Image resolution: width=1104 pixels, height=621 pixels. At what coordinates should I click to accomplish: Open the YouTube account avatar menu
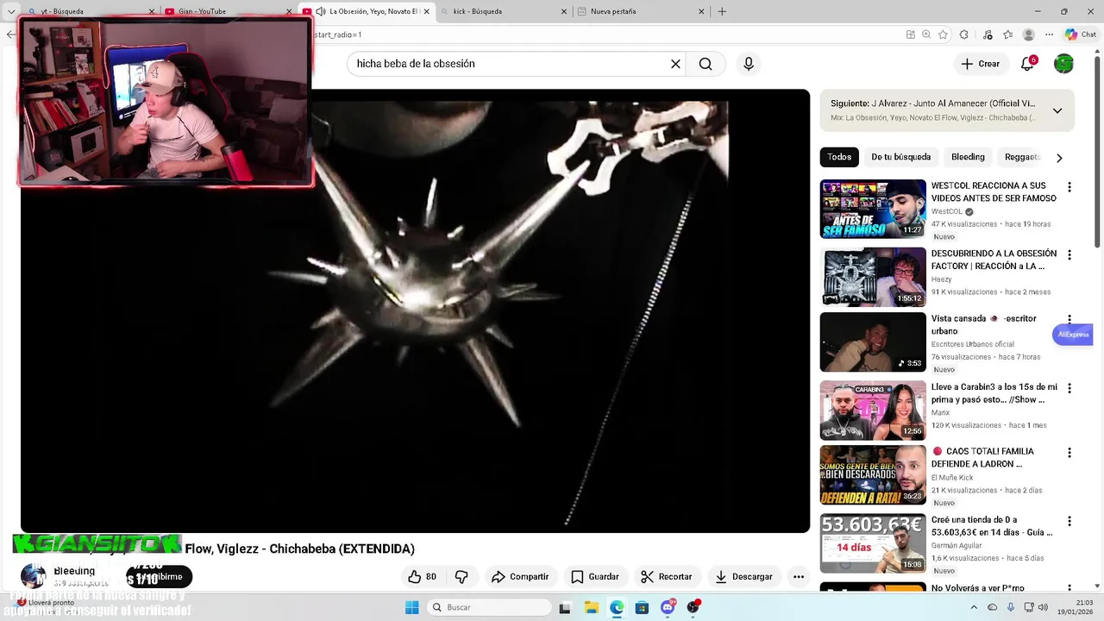[x=1064, y=64]
